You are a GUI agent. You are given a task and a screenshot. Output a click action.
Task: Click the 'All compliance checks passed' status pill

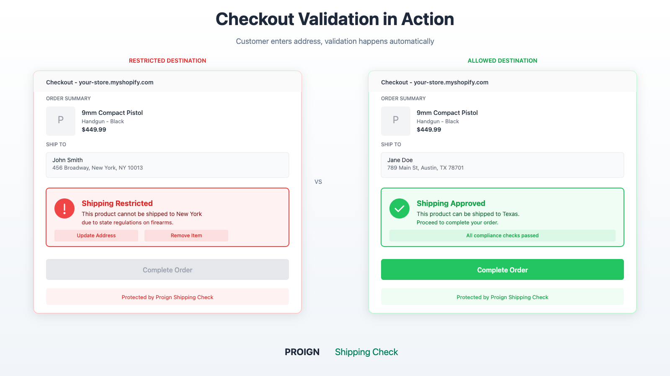[x=502, y=235]
